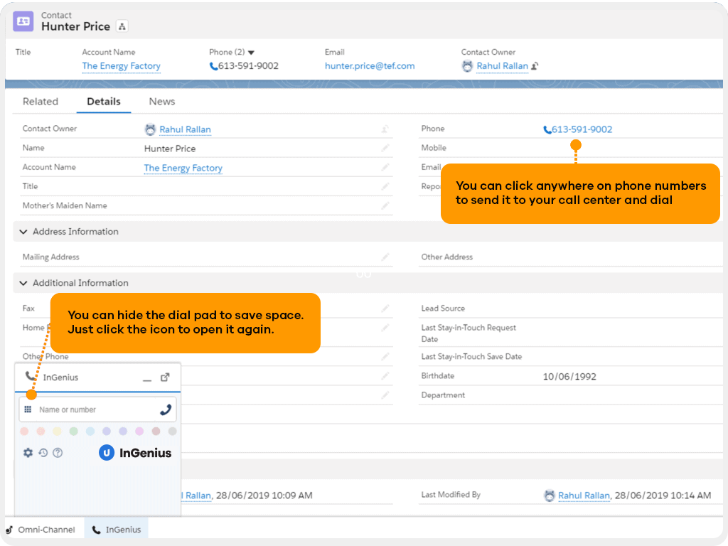The image size is (728, 546).
Task: Open Rahul Rallan link under Last Modified By
Action: tap(584, 496)
